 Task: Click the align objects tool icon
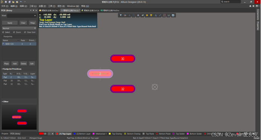(138, 15)
